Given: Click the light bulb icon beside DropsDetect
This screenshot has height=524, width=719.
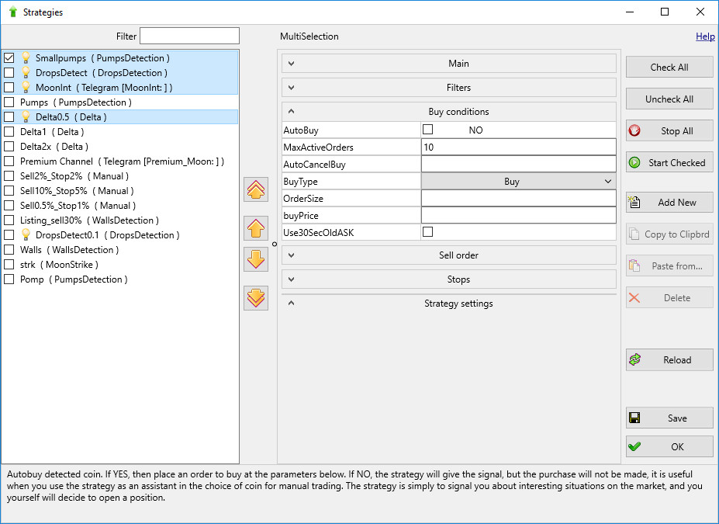Looking at the screenshot, I should [x=26, y=72].
